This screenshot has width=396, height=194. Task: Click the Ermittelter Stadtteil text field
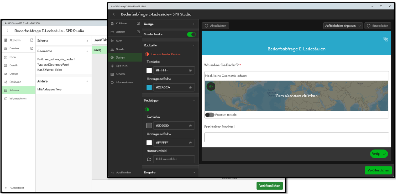(296, 137)
